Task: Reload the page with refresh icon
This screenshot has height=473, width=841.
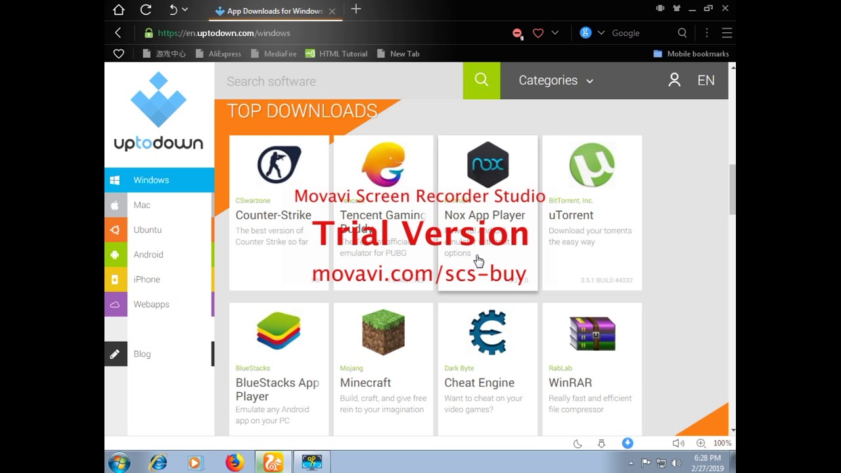Action: coord(146,10)
